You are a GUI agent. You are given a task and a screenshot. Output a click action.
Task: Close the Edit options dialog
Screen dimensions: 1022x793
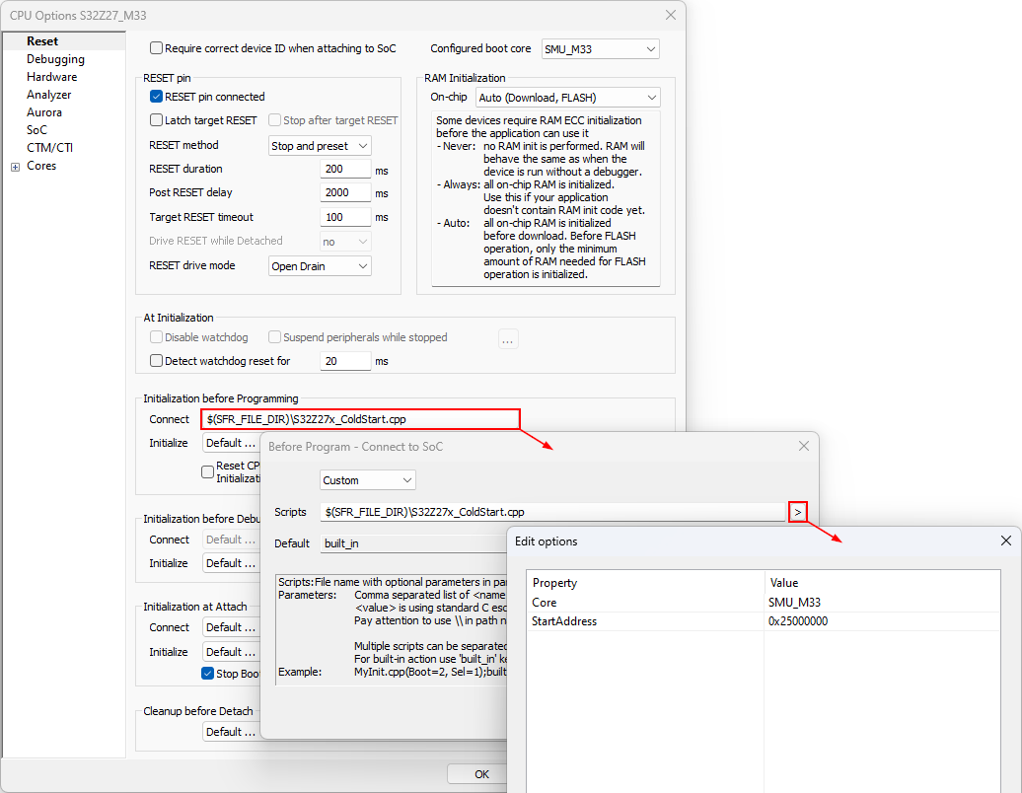(x=1005, y=541)
